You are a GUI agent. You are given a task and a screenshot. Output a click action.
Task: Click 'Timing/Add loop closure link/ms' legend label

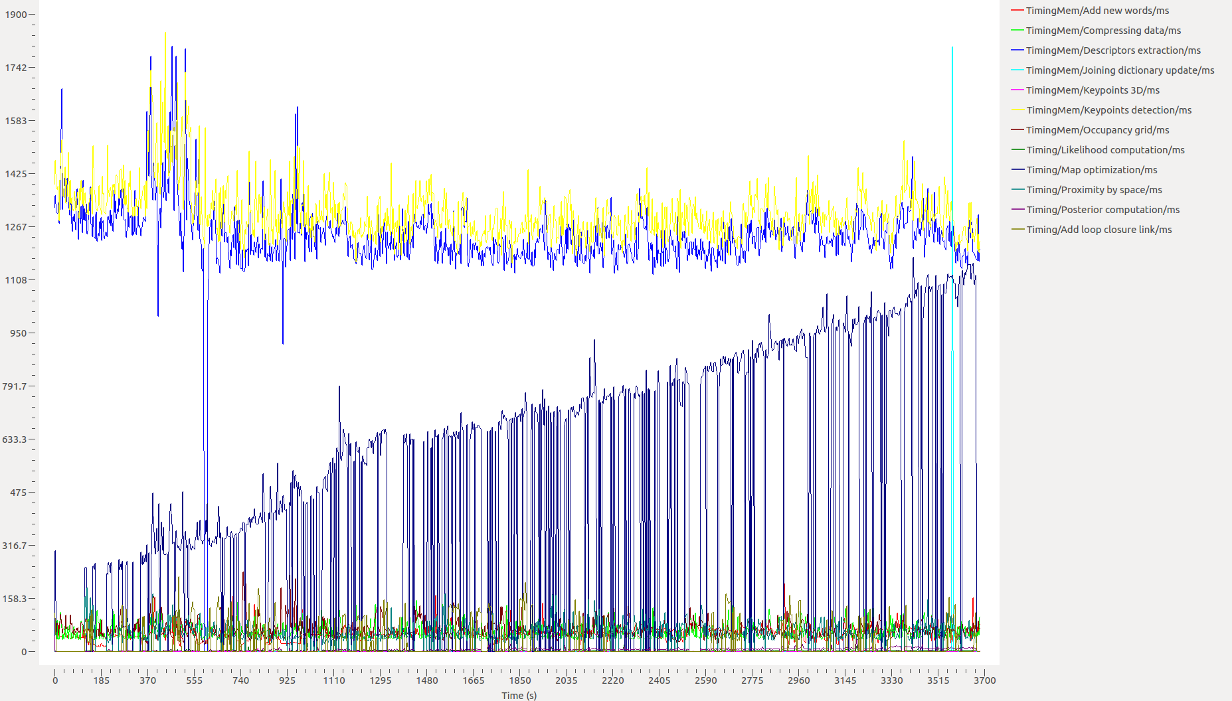1099,230
